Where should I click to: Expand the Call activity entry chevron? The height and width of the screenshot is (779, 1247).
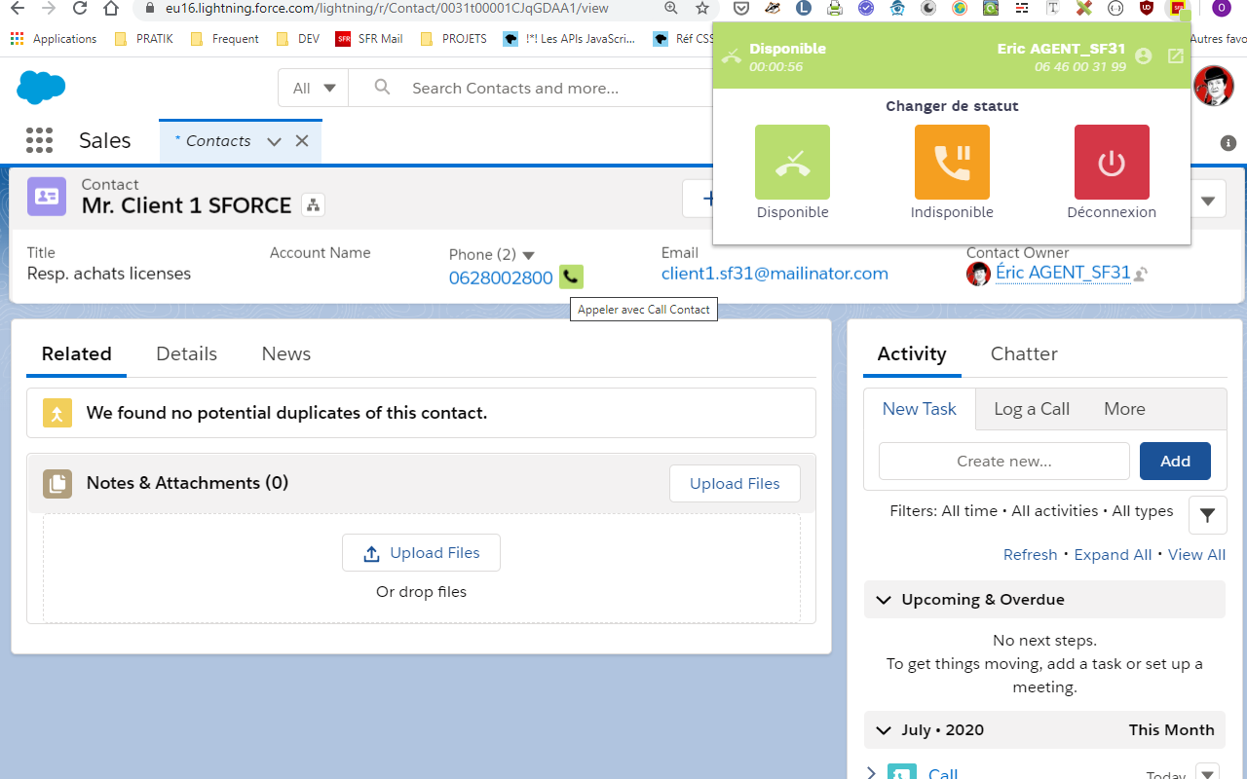(872, 773)
